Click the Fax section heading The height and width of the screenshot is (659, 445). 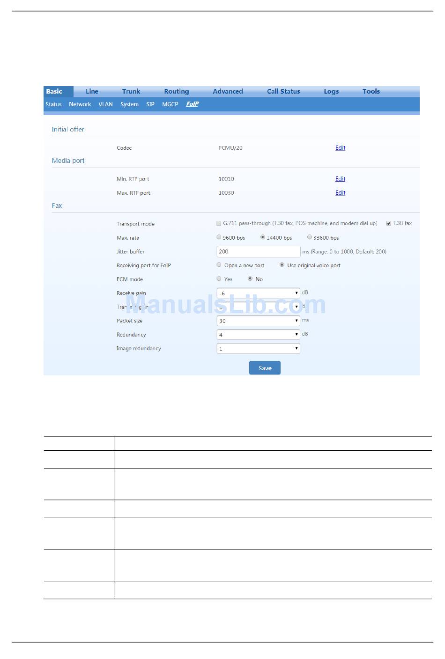pos(57,205)
